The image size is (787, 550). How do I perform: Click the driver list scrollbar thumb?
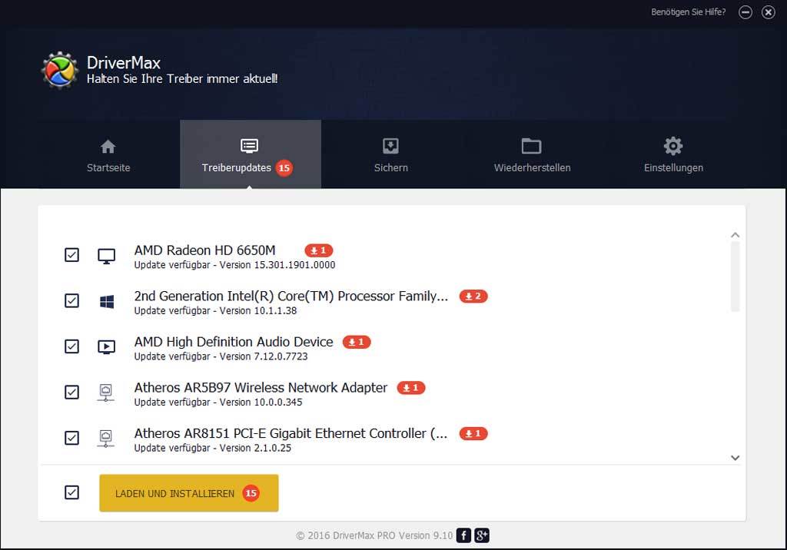pos(736,277)
